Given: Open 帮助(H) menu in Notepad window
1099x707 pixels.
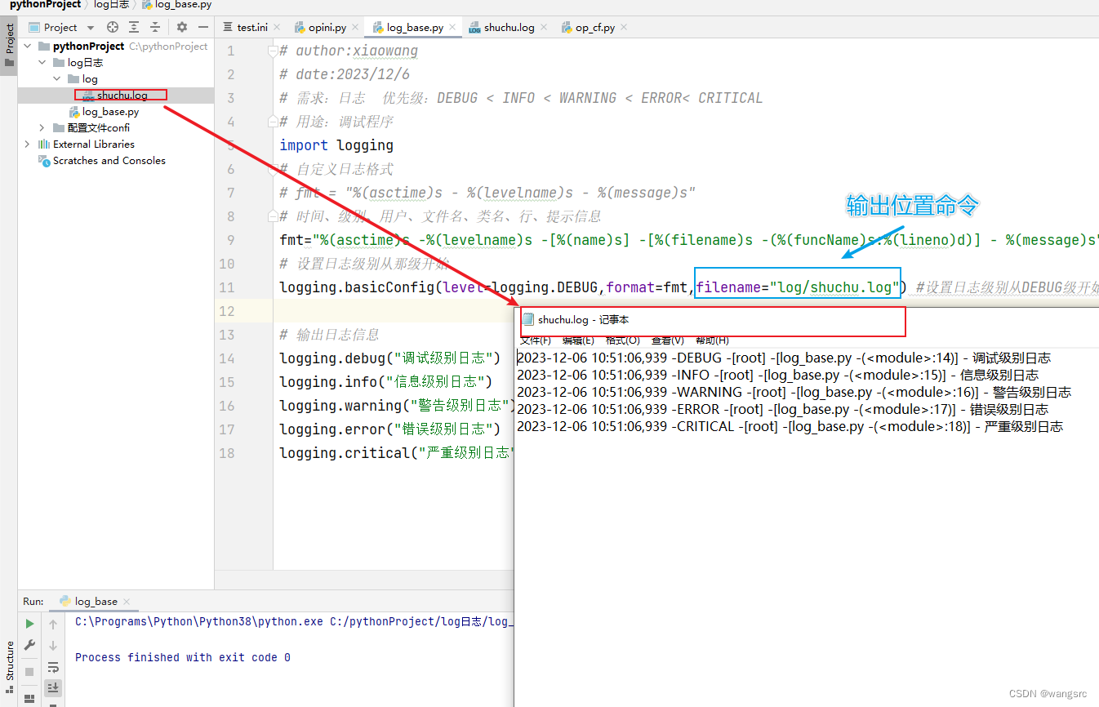Looking at the screenshot, I should point(712,340).
